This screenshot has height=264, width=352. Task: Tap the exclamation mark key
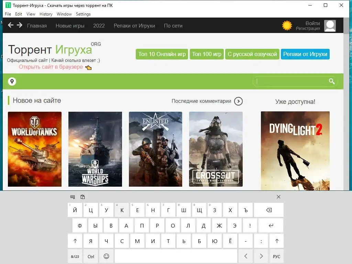tap(250, 225)
